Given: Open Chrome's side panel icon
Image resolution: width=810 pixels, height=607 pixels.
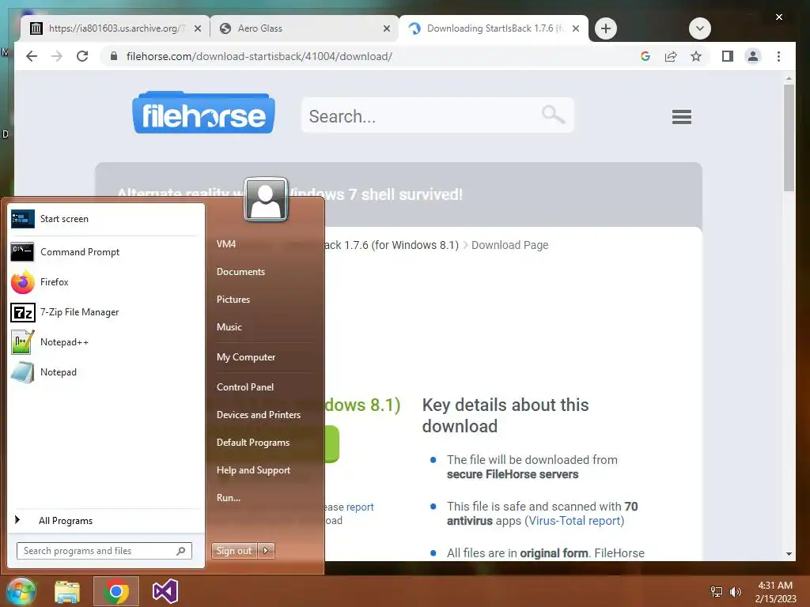Looking at the screenshot, I should point(728,56).
